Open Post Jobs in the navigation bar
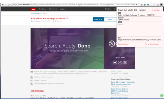 click(108, 9)
